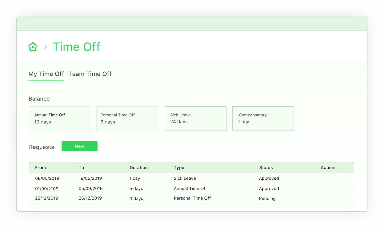384x228 pixels.
Task: Click the Sick Leave balance card
Action: (x=195, y=118)
